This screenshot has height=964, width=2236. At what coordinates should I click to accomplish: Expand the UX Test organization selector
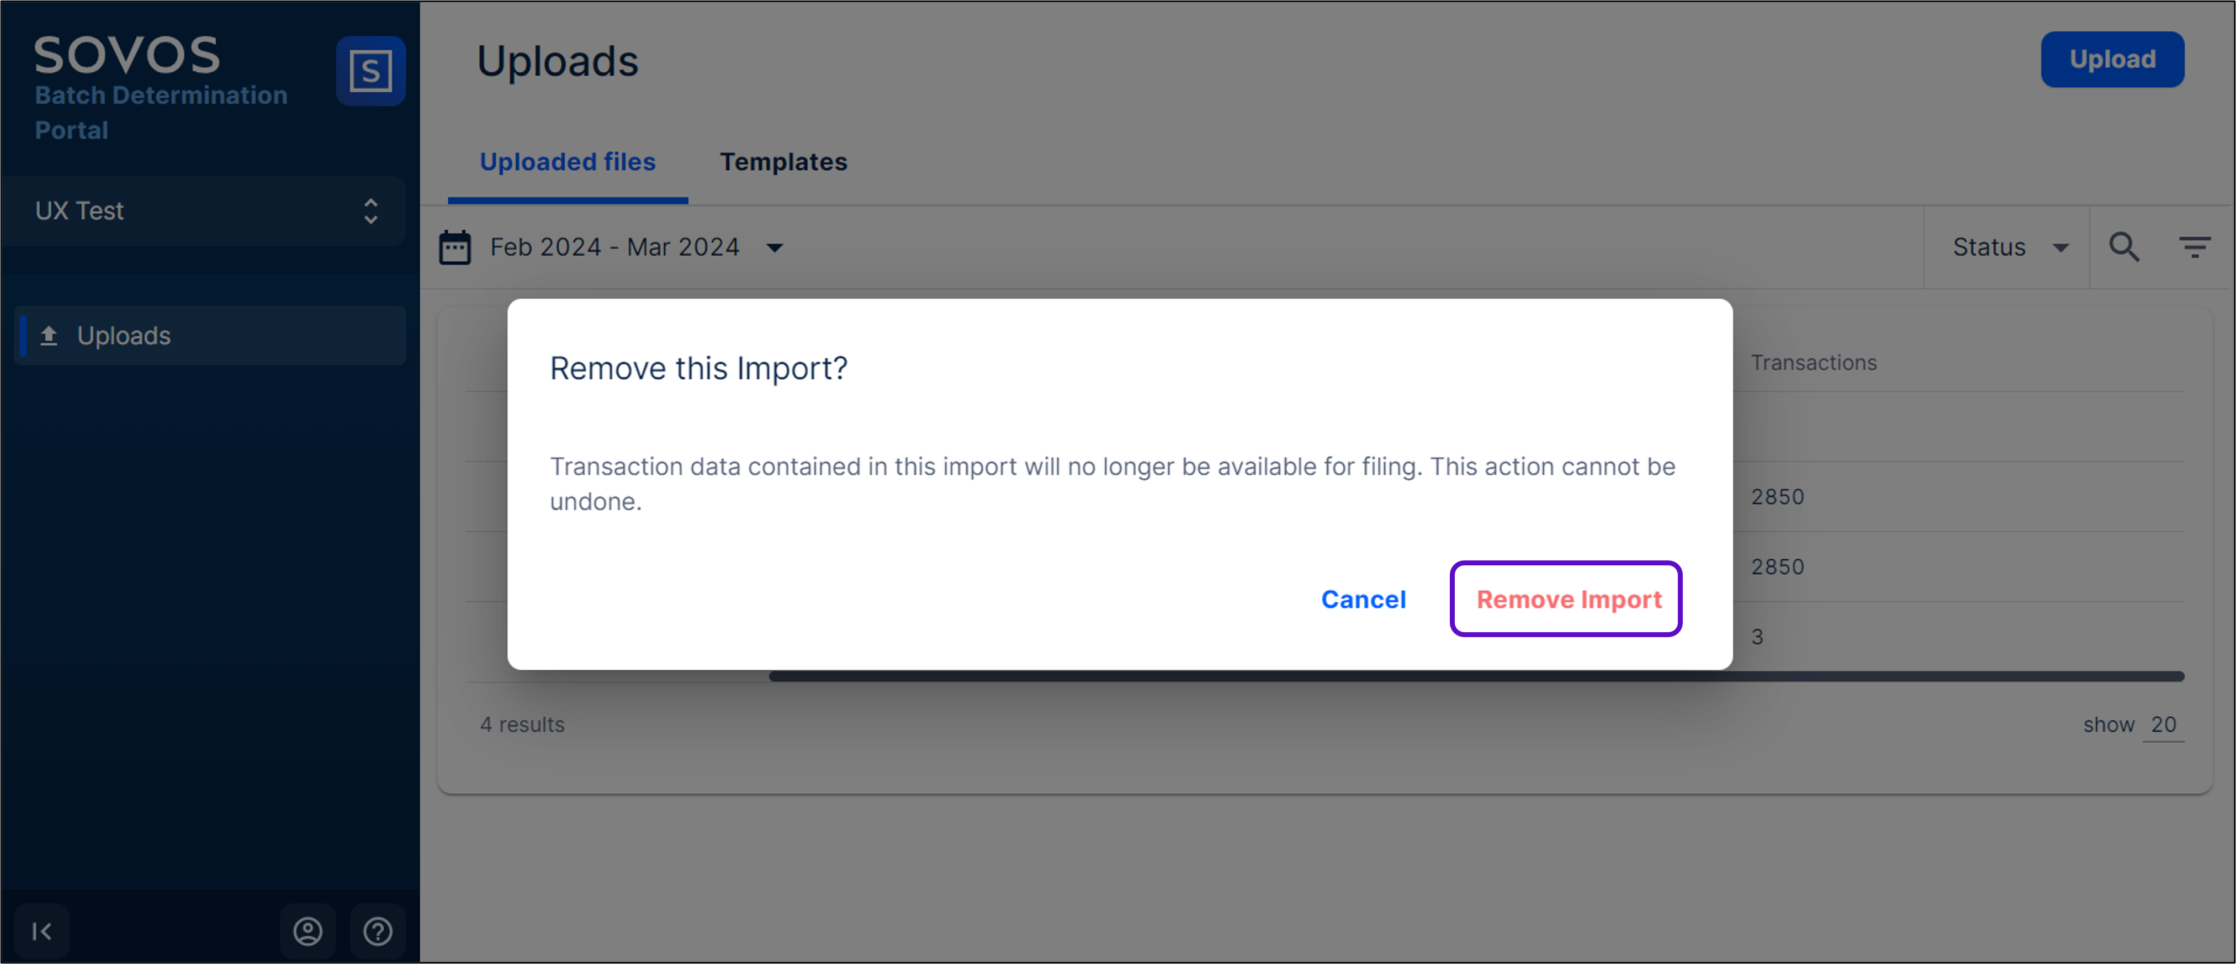pyautogui.click(x=205, y=211)
